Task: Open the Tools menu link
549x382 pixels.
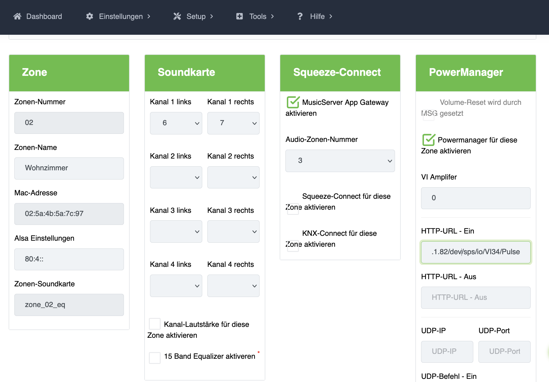Action: [258, 16]
